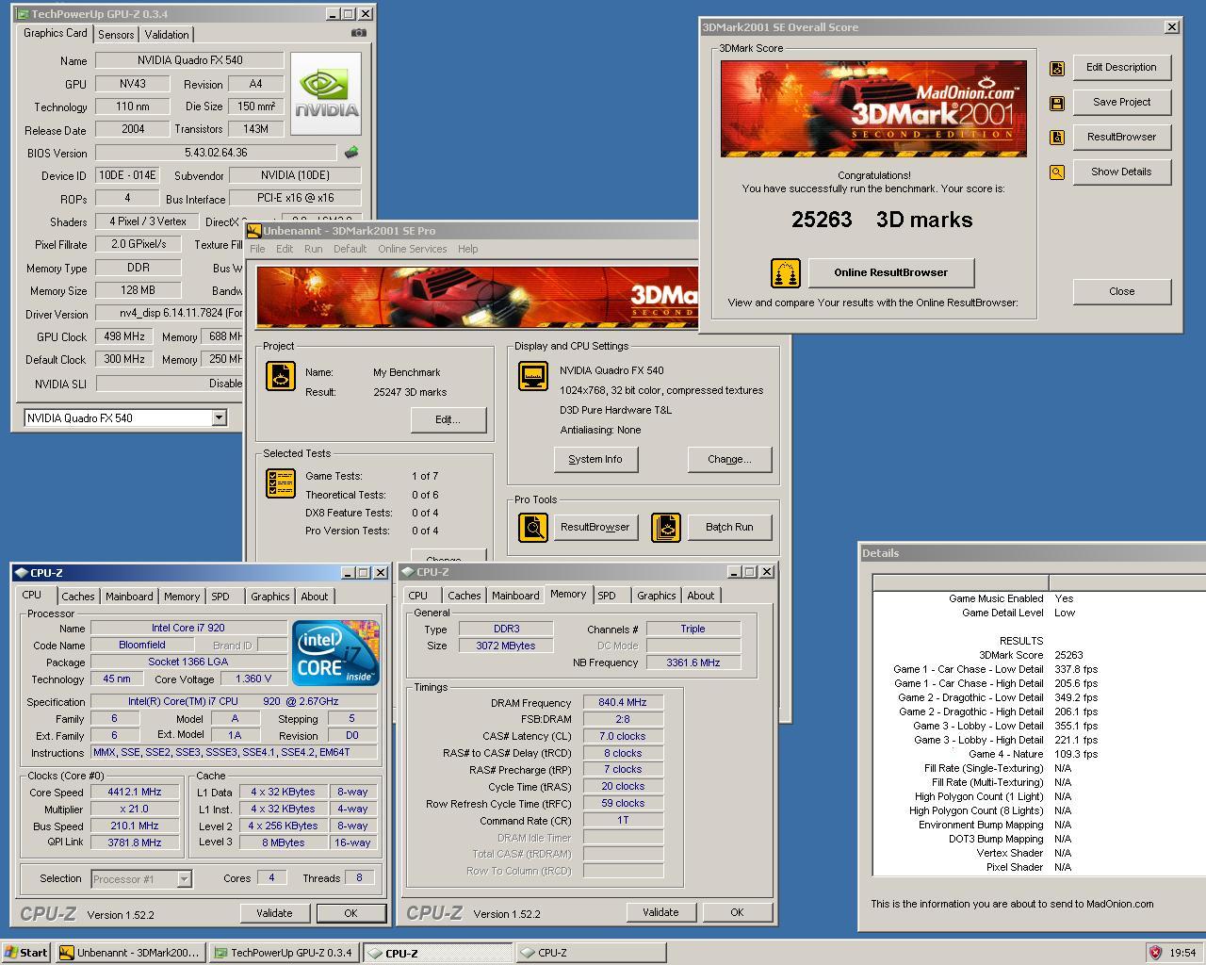The width and height of the screenshot is (1206, 965).
Task: Click the System Info button
Action: [x=595, y=459]
